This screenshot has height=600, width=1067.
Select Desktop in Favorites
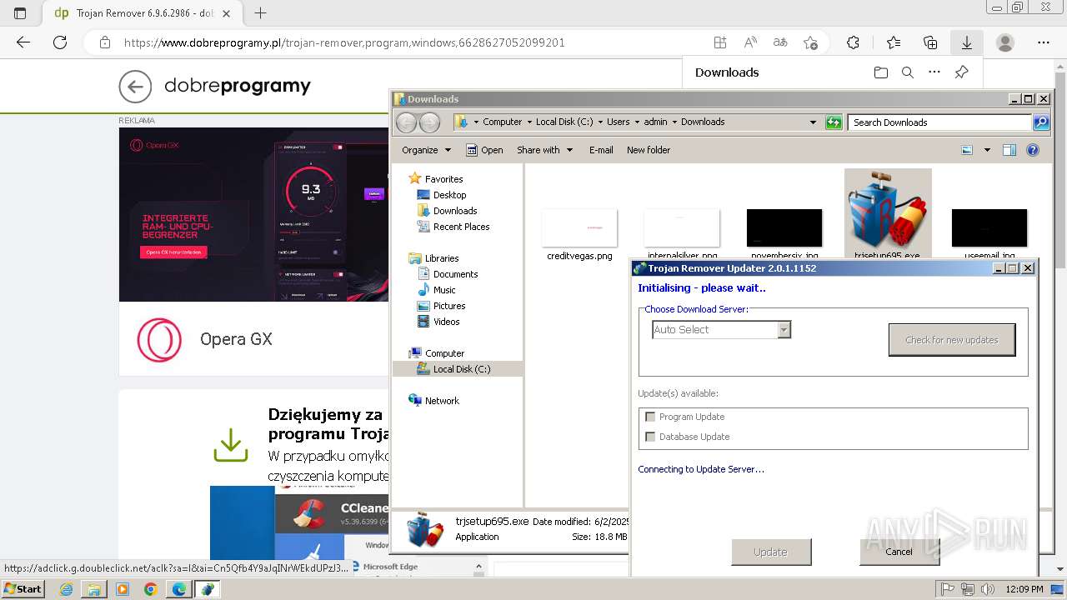click(x=441, y=195)
